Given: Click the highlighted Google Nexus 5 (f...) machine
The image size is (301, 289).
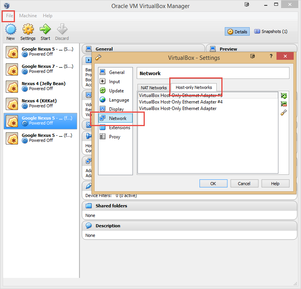Looking at the screenshot, I should (41, 121).
